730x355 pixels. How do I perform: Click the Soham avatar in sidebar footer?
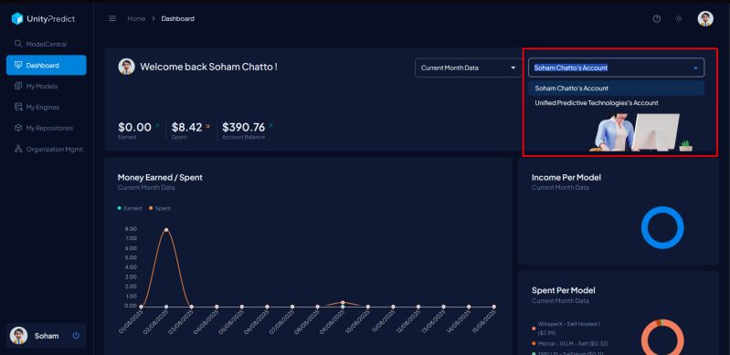(x=18, y=336)
